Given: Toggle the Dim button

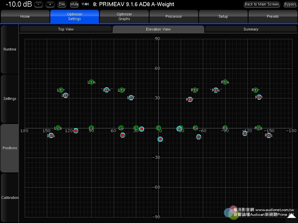Looking at the screenshot, I should click(x=62, y=4).
